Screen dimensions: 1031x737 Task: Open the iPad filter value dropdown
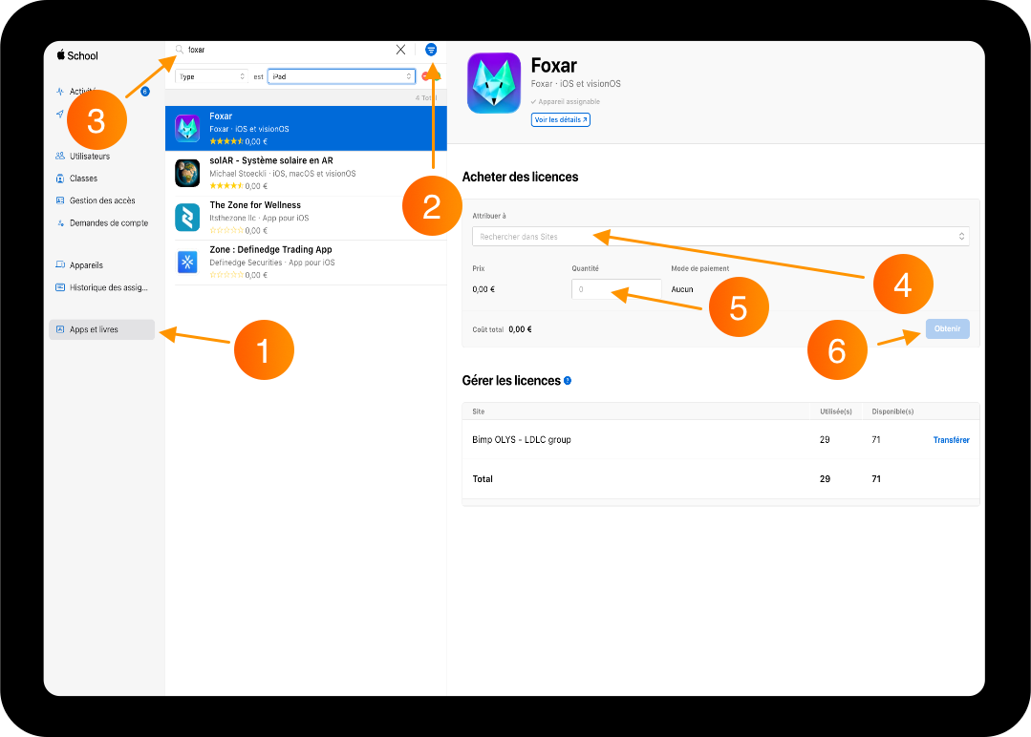pyautogui.click(x=341, y=77)
